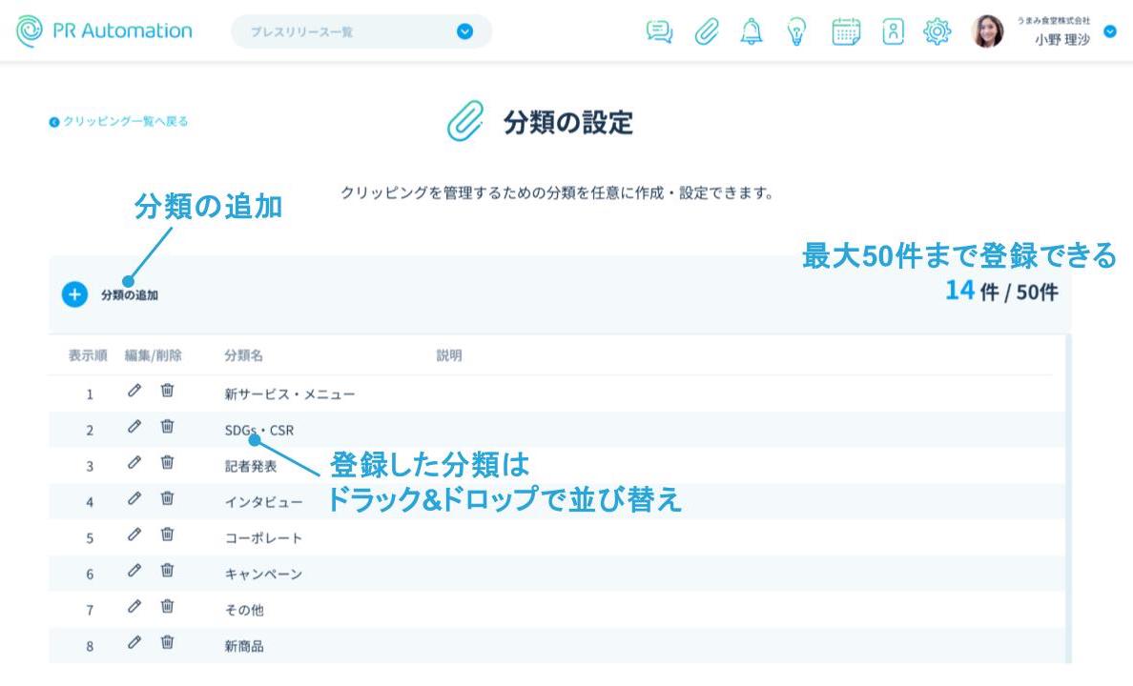Open the notifications bell icon
Image resolution: width=1133 pixels, height=686 pixels.
click(x=752, y=31)
